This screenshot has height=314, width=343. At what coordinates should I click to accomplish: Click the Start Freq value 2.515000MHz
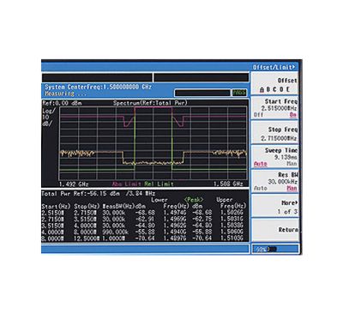click(x=279, y=108)
